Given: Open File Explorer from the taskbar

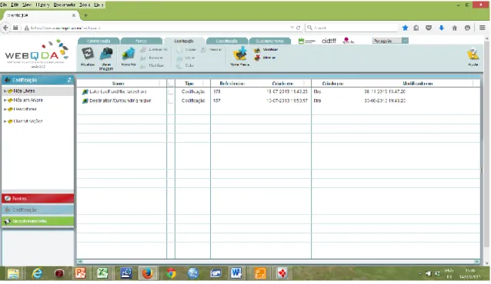Looking at the screenshot, I should point(13,274).
